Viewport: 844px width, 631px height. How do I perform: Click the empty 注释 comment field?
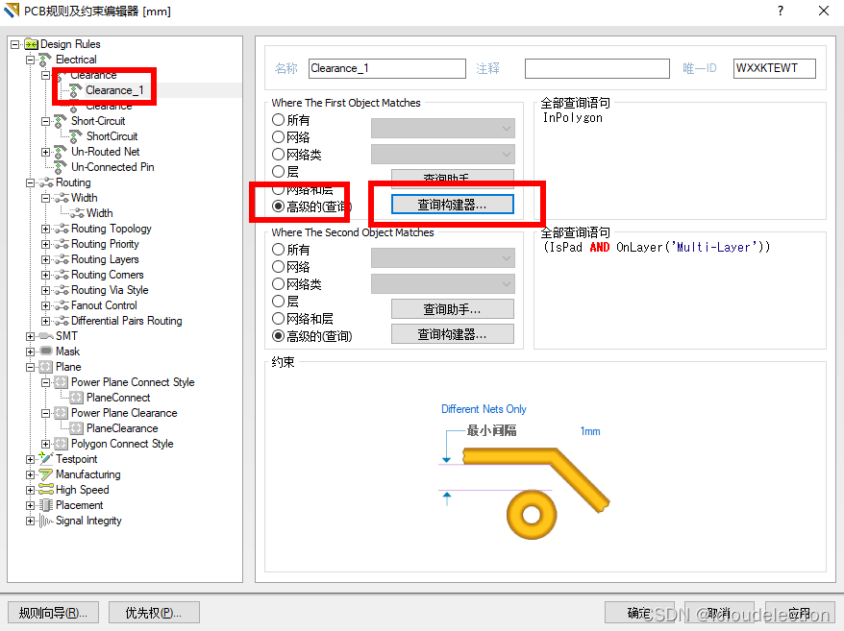click(597, 68)
